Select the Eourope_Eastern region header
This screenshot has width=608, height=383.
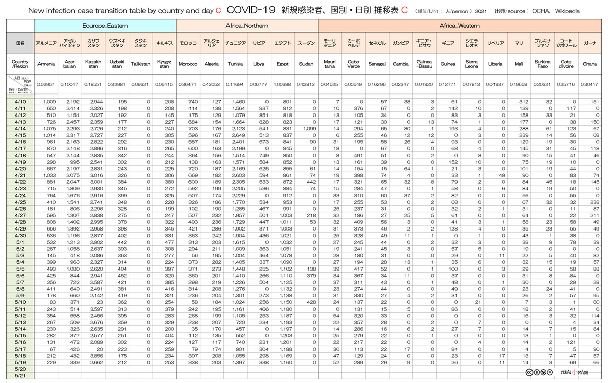click(x=105, y=25)
